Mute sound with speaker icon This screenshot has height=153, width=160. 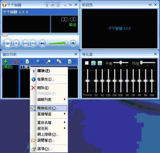click(42, 43)
